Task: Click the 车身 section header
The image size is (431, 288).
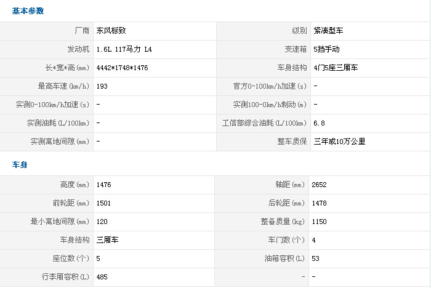Action: [x=19, y=166]
